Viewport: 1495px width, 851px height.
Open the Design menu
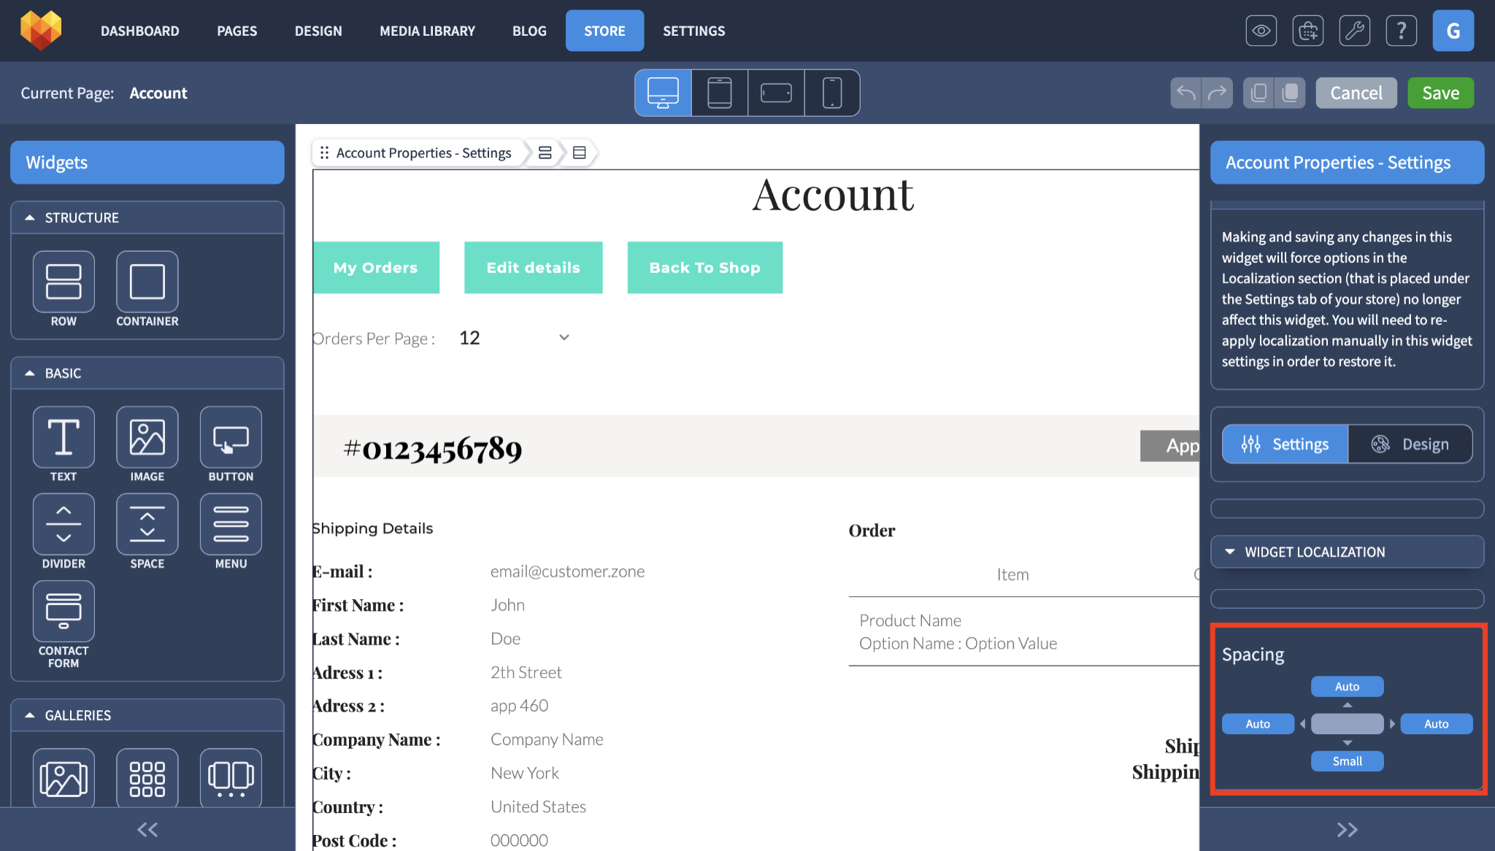[318, 31]
